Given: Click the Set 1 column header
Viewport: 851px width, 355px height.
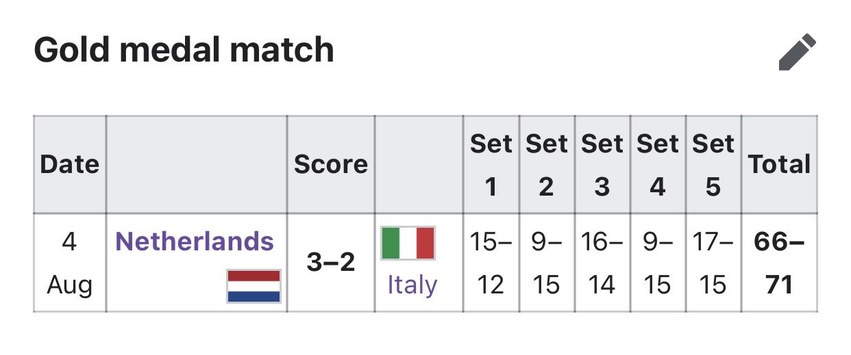Looking at the screenshot, I should tap(491, 164).
